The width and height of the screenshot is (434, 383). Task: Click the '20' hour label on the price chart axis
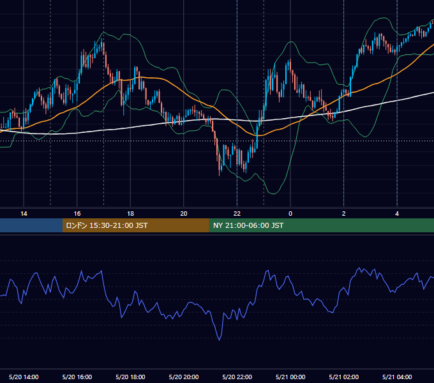click(184, 214)
